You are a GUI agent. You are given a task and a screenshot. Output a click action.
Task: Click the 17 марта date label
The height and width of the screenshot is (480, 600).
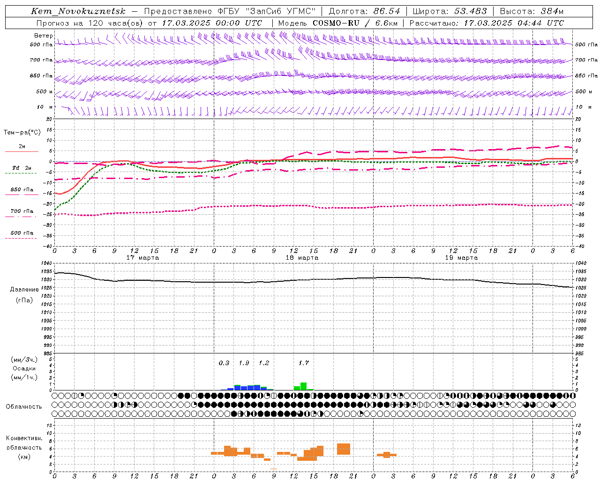pos(142,258)
